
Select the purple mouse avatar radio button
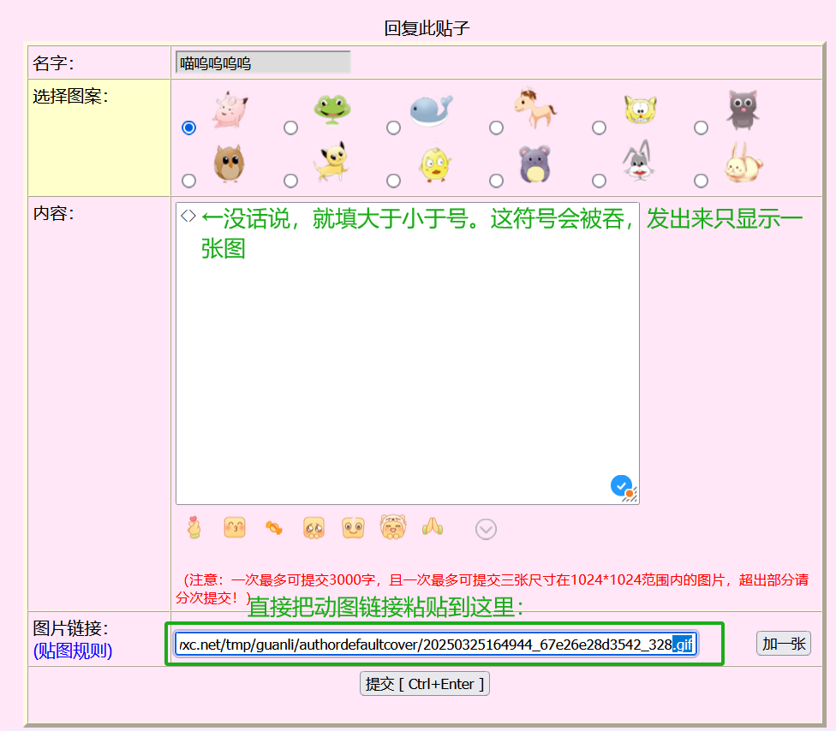tap(497, 181)
